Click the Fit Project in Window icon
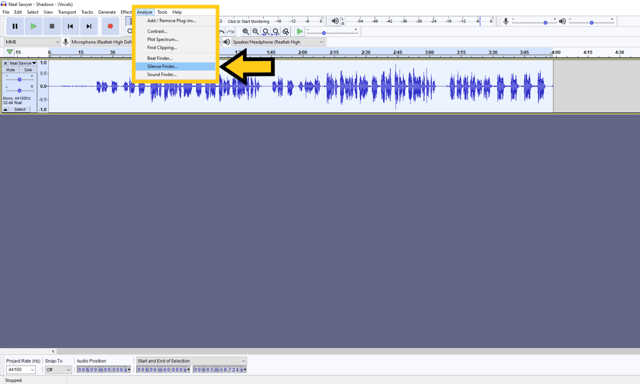640x384 pixels. 276,31
